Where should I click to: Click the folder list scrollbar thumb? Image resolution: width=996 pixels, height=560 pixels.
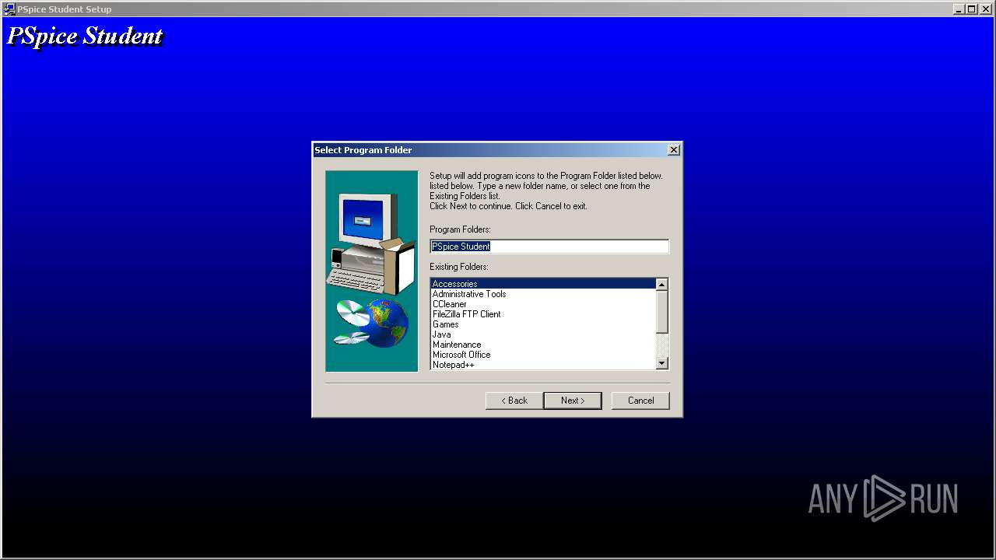pos(662,312)
